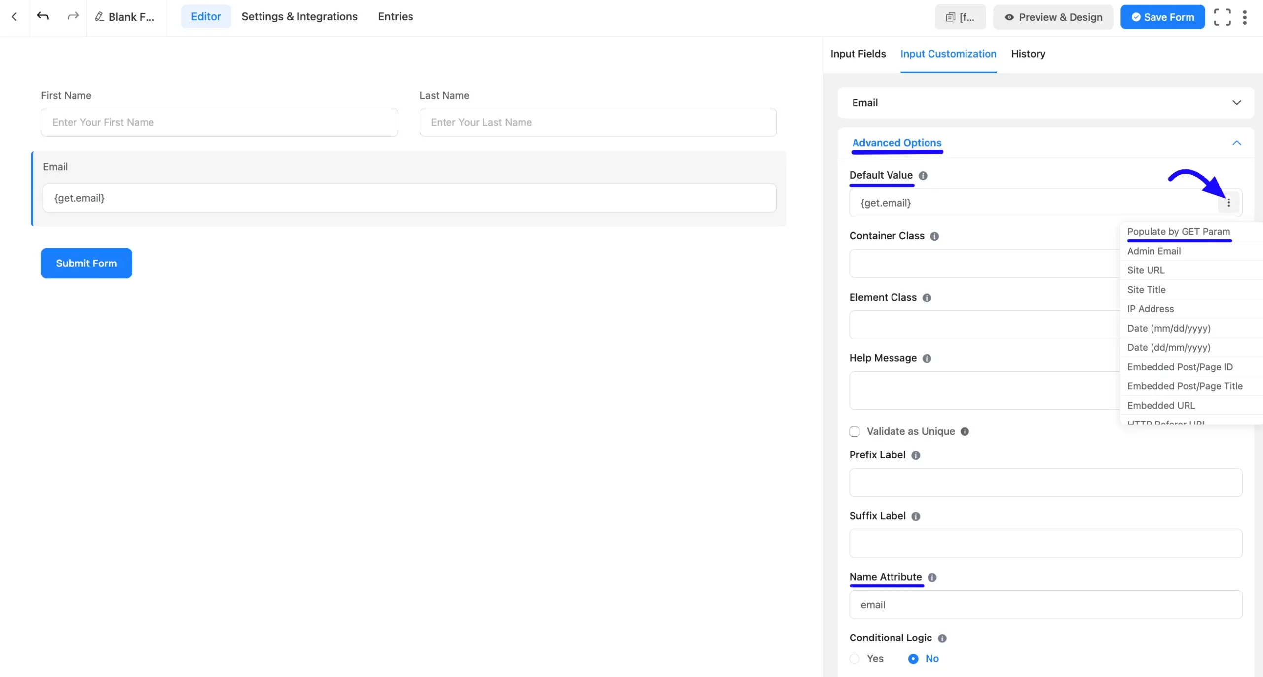Switch to the History tab
Screen dimensions: 1263x677
coord(1028,54)
